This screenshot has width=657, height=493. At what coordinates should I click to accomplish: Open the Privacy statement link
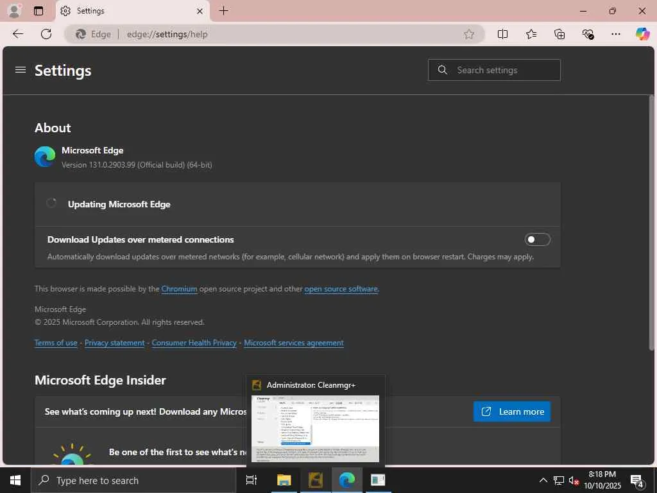[114, 343]
